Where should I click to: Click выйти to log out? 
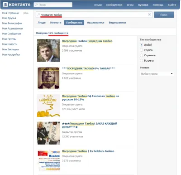click(172, 5)
